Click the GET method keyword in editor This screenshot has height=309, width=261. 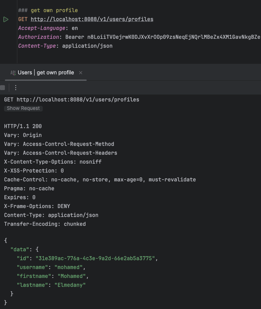23,19
